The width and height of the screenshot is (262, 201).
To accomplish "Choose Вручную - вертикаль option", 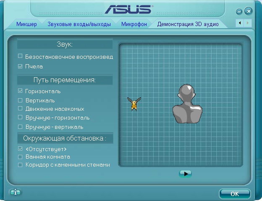I will point(20,127).
